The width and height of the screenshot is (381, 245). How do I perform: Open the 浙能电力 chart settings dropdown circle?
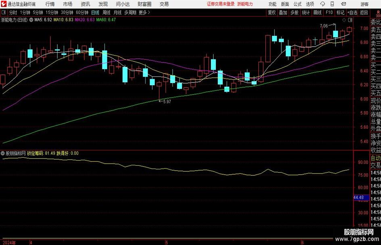pyautogui.click(x=31, y=20)
